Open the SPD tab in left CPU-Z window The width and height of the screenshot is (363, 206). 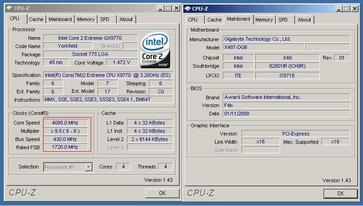click(x=104, y=19)
